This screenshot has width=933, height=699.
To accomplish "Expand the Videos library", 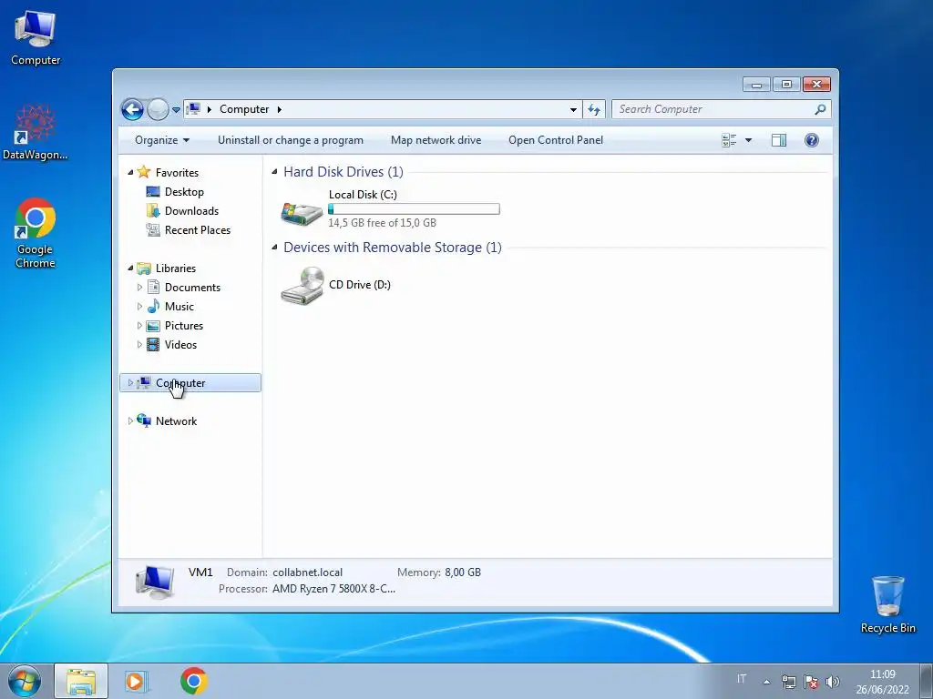I will coord(139,345).
